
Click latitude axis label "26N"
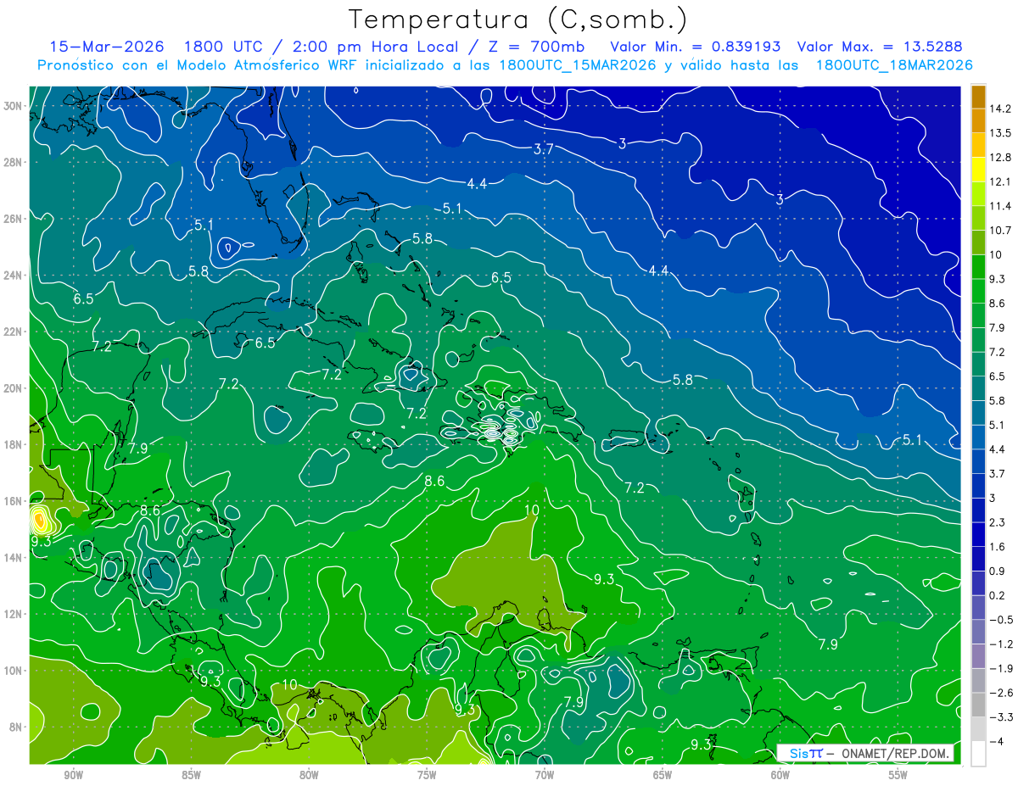click(x=13, y=219)
